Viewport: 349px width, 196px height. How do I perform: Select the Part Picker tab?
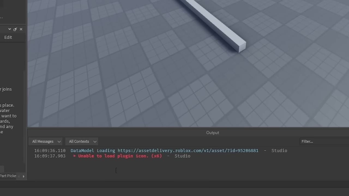click(x=8, y=176)
